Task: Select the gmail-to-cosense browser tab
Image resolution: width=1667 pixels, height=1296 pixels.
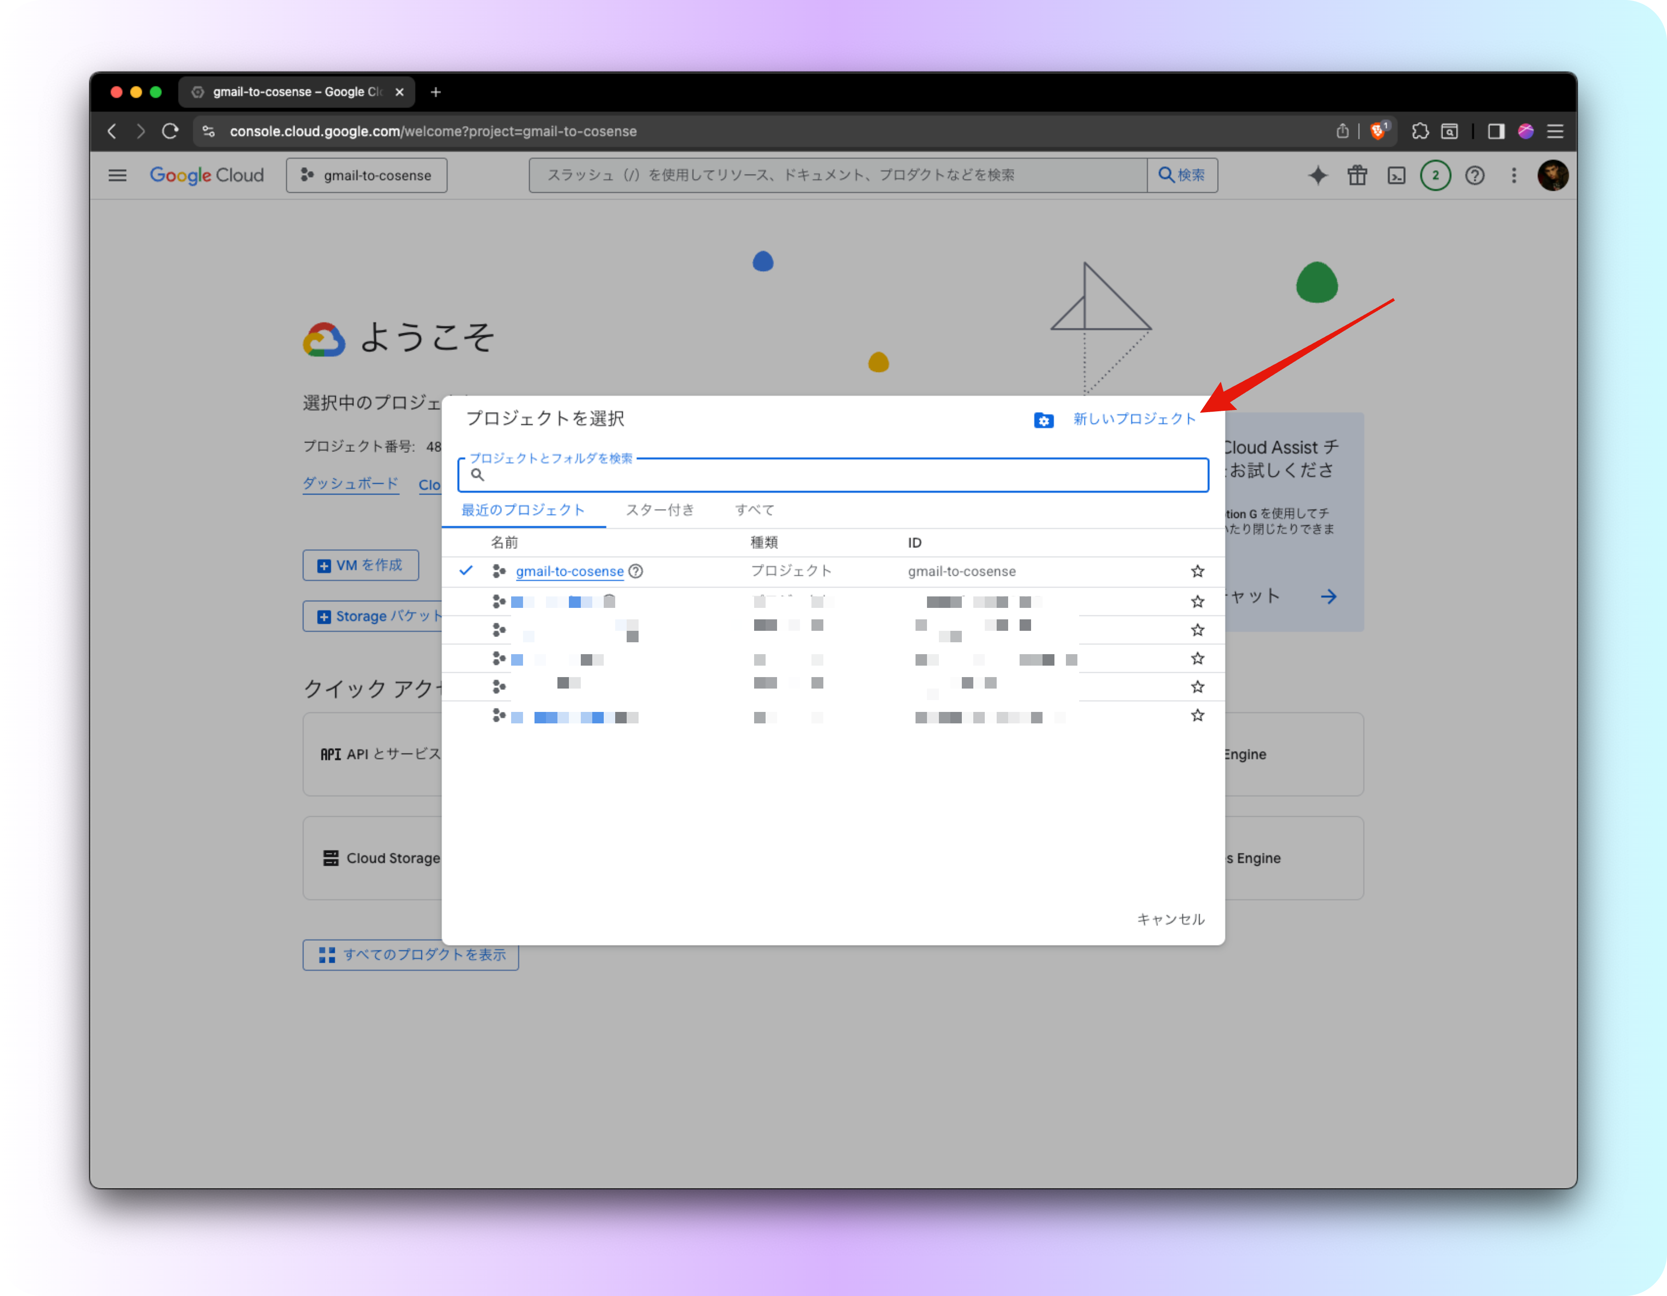Action: [297, 92]
